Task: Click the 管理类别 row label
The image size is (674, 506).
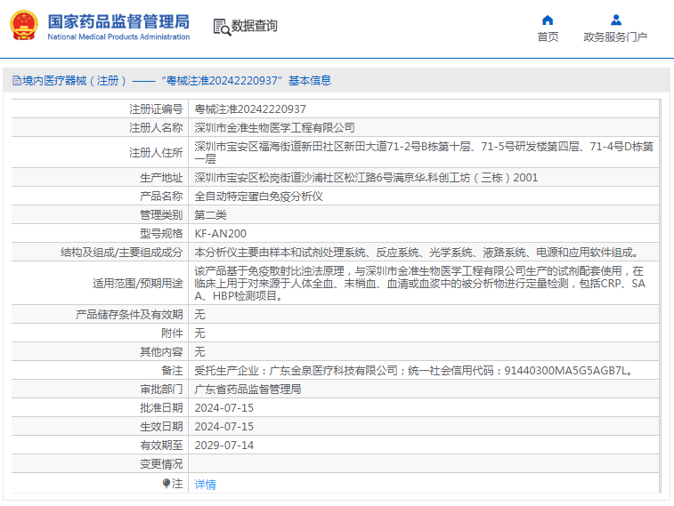Action: [161, 214]
